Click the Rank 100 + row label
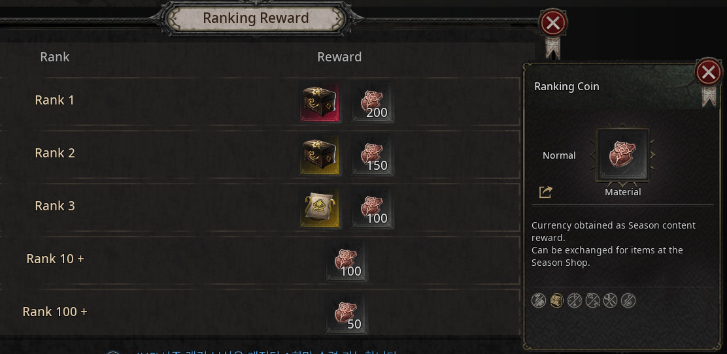Image resolution: width=727 pixels, height=354 pixels. [55, 312]
